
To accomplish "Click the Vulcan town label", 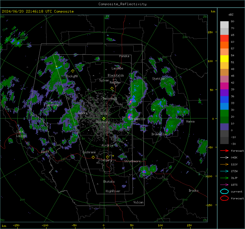I will click(x=138, y=202).
